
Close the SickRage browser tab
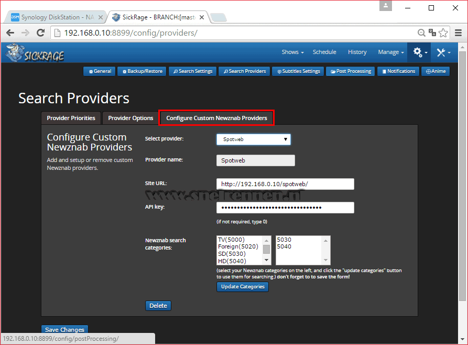(x=202, y=17)
